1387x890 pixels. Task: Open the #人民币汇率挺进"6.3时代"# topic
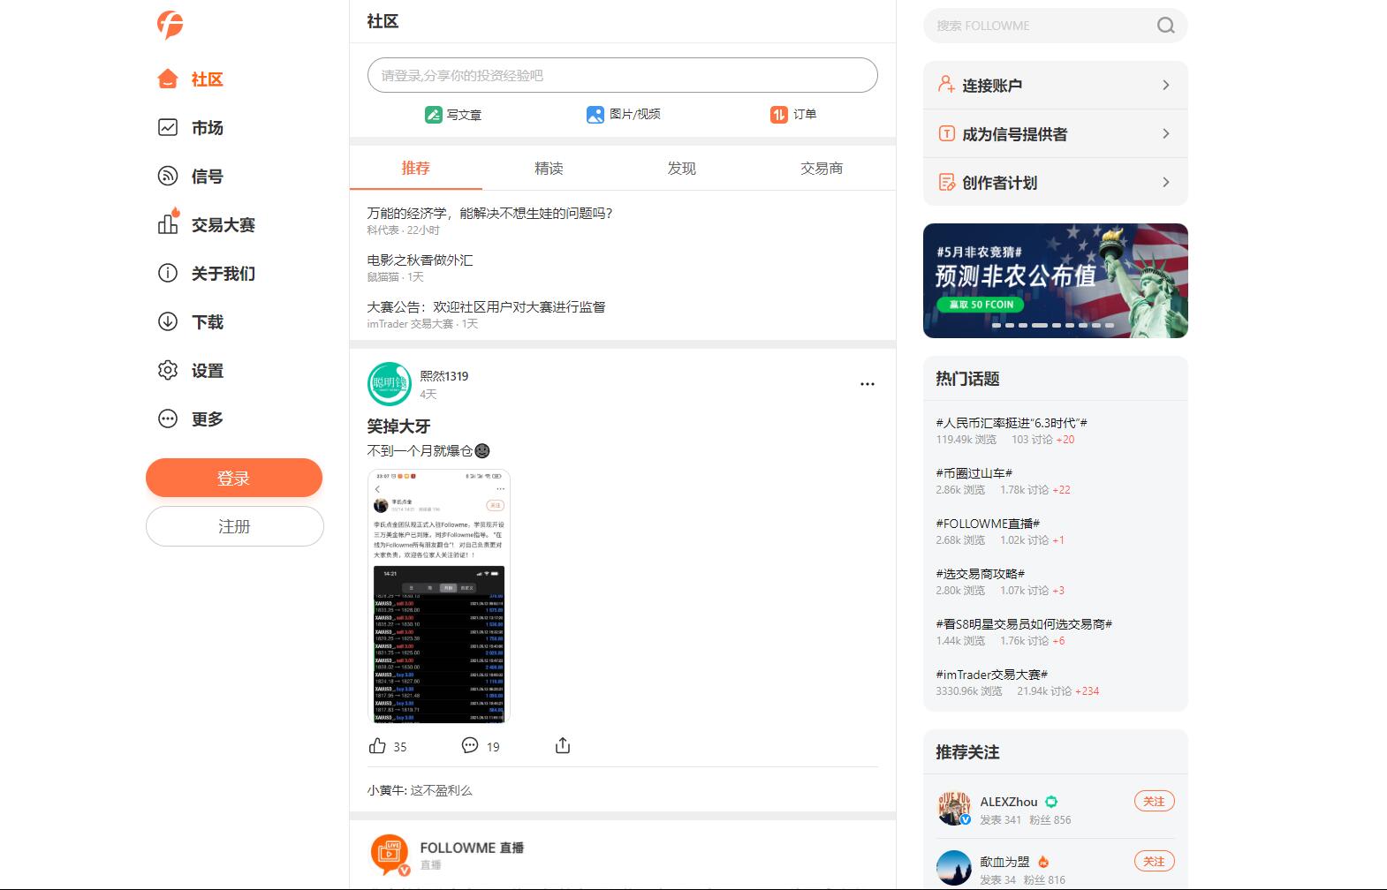pyautogui.click(x=1012, y=423)
